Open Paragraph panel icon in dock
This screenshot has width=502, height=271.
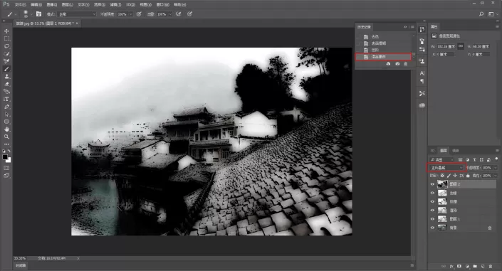pyautogui.click(x=422, y=81)
